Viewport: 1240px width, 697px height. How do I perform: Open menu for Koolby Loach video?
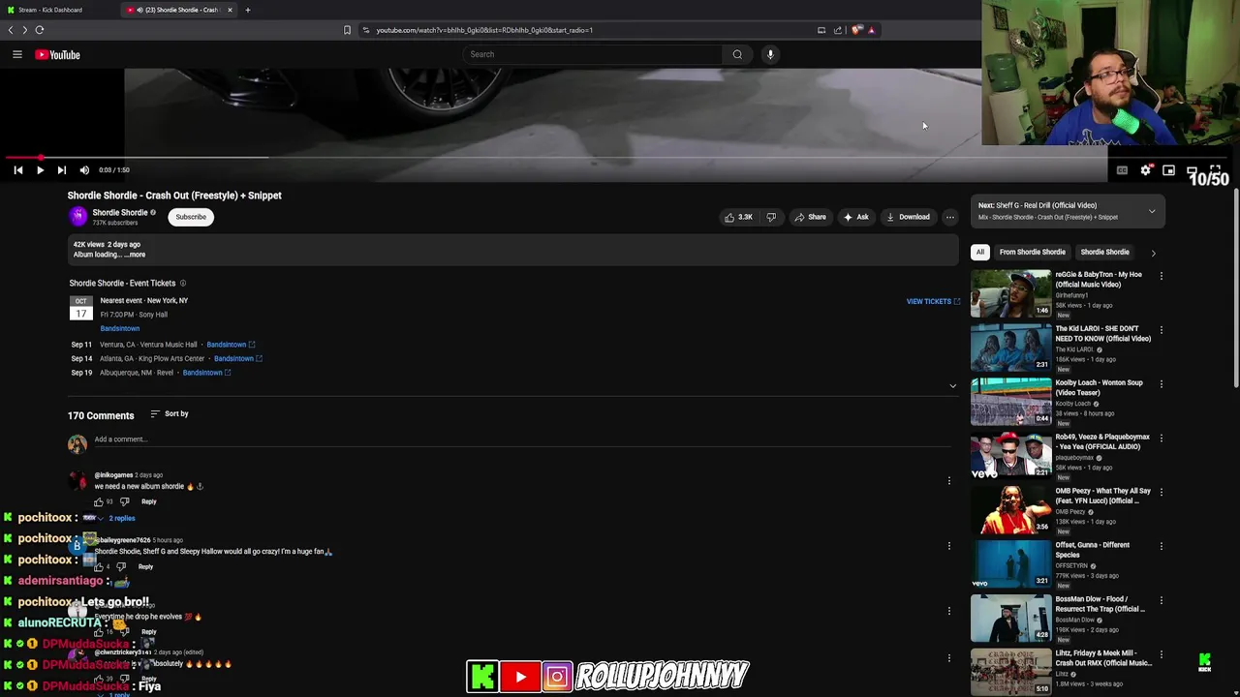click(x=1161, y=384)
